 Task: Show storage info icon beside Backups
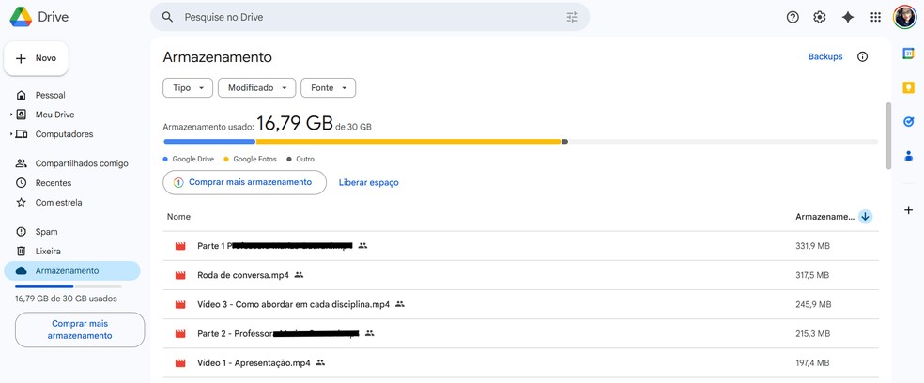pos(862,56)
